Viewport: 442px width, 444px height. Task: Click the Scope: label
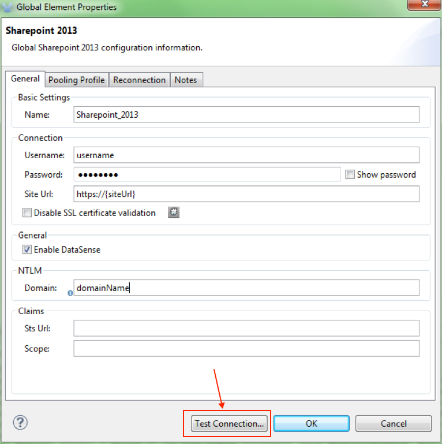37,349
